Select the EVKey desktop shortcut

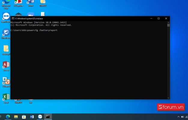click(x=6, y=81)
